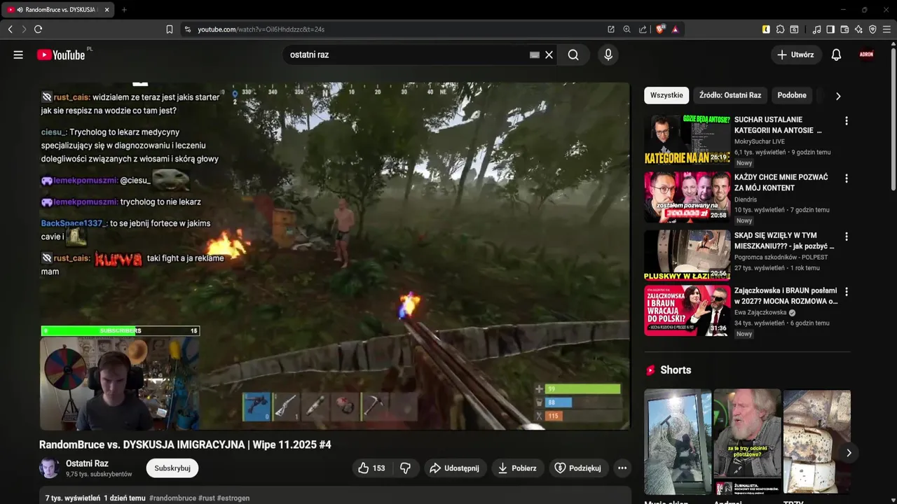The width and height of the screenshot is (897, 504).
Task: Open the SUCHAR USTALANIE KATEGORII thumbnail
Action: [687, 139]
